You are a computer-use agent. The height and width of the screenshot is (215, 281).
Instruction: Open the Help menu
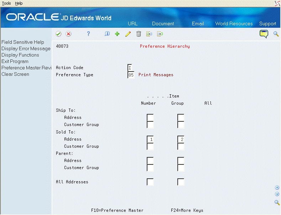[19, 3]
